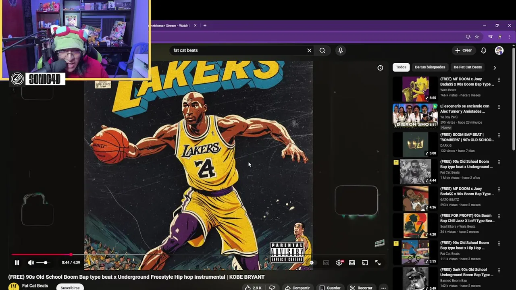Subscribe with the Suscribirse button
The image size is (516, 290).
[70, 288]
